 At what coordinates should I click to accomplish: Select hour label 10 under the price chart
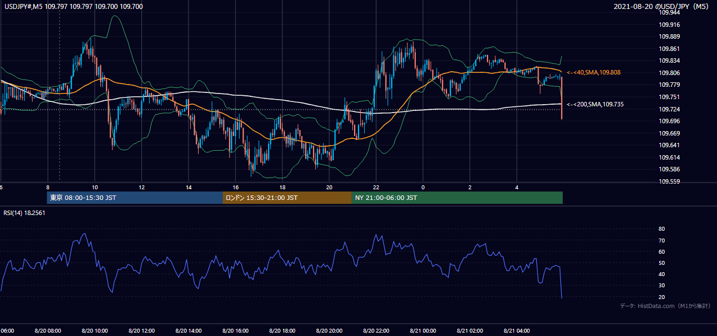point(95,187)
